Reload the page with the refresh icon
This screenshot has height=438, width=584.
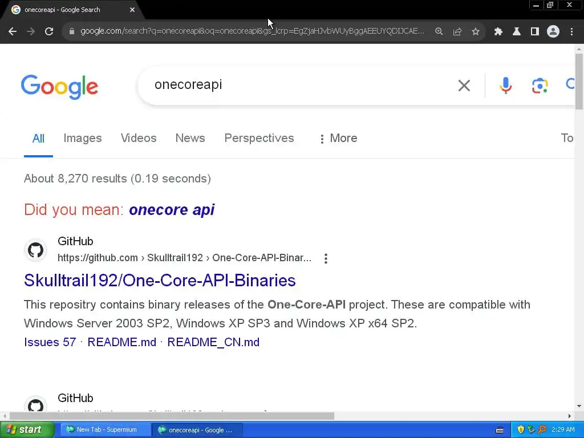[x=49, y=32]
